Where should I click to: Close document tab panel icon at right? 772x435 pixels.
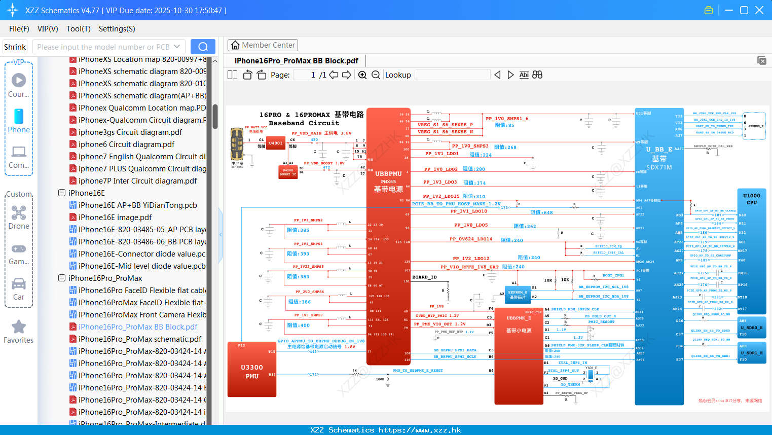762,60
